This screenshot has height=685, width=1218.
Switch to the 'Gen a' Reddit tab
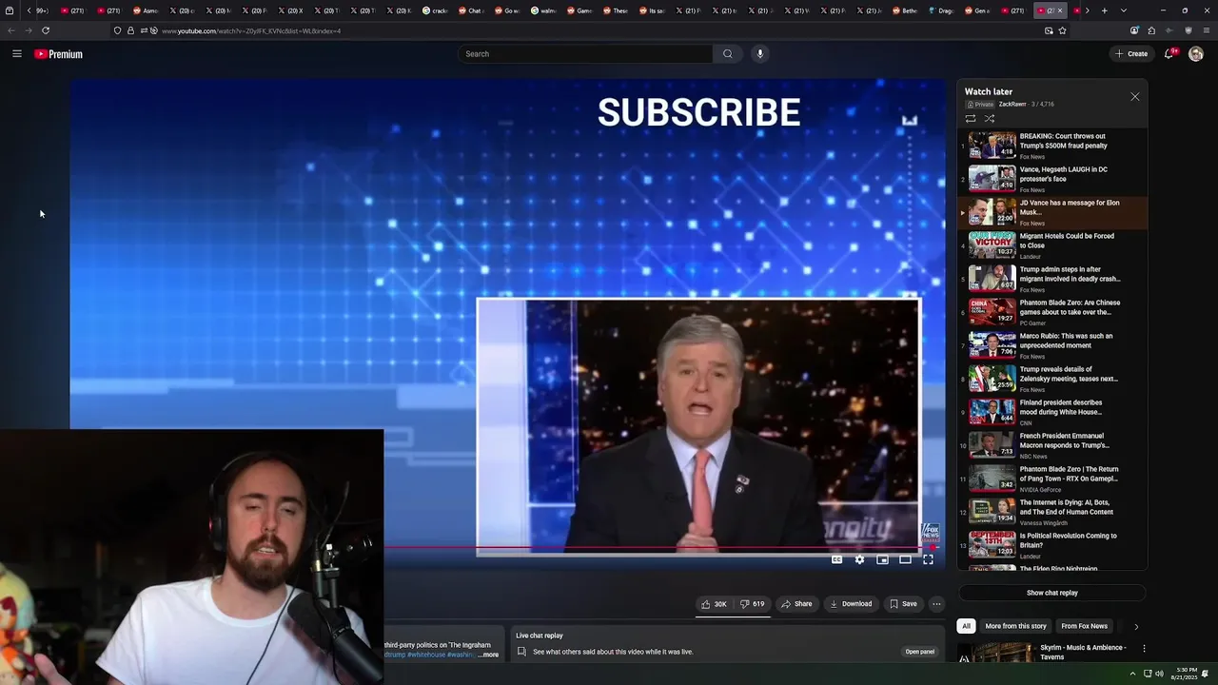[979, 10]
